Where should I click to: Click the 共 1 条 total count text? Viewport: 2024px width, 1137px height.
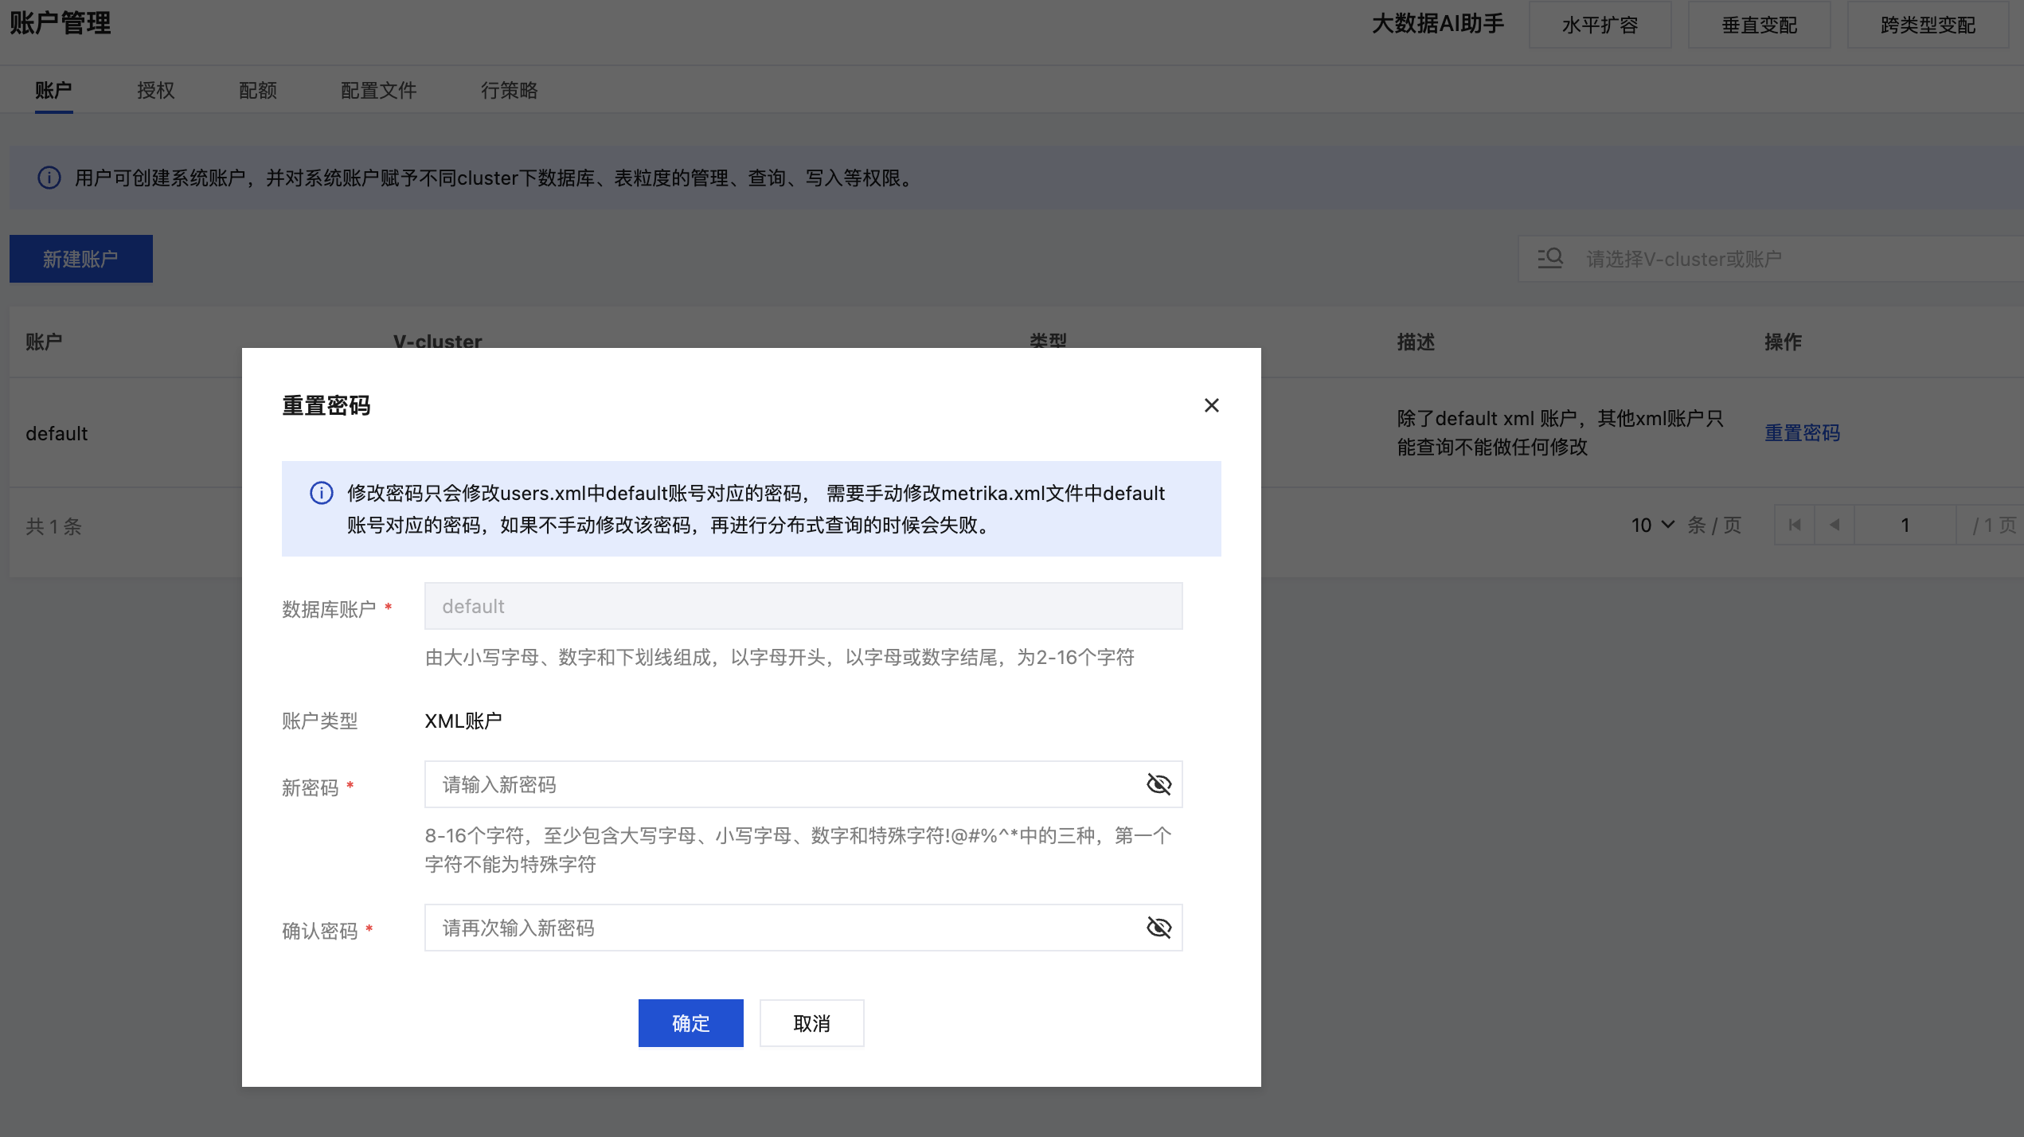(53, 526)
